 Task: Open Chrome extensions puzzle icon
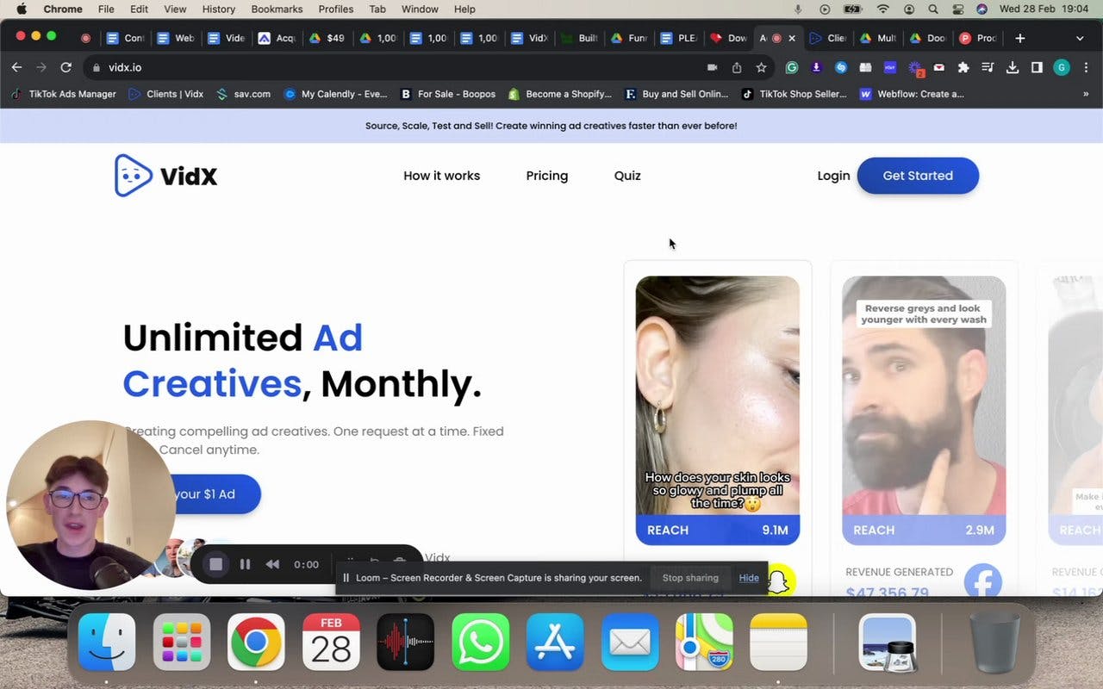tap(963, 67)
